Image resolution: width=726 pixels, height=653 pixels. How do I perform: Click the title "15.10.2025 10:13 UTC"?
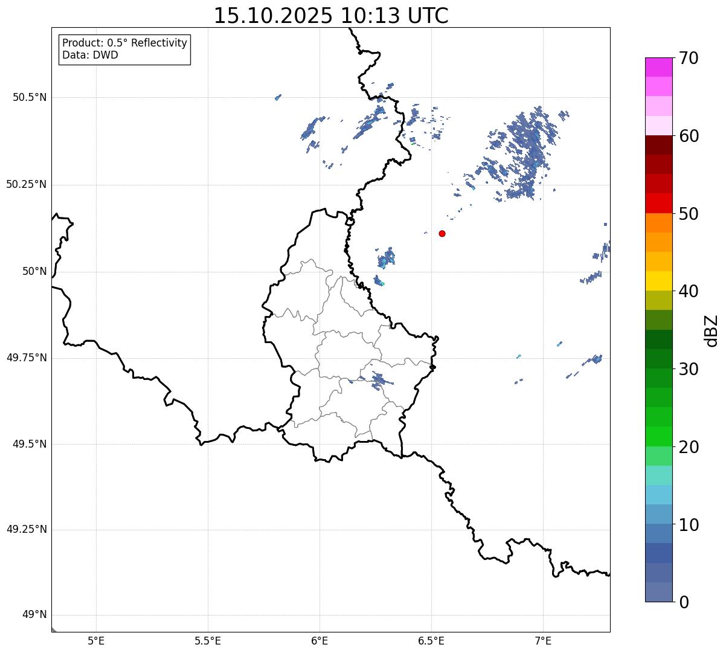coord(331,16)
